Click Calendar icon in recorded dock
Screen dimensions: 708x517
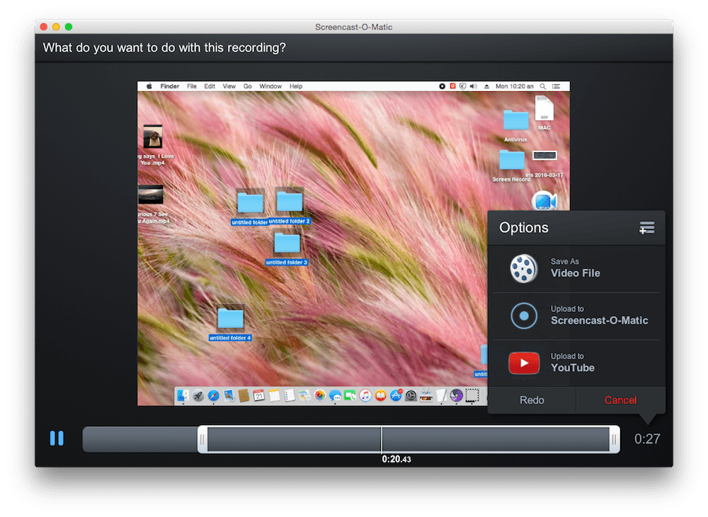[258, 395]
